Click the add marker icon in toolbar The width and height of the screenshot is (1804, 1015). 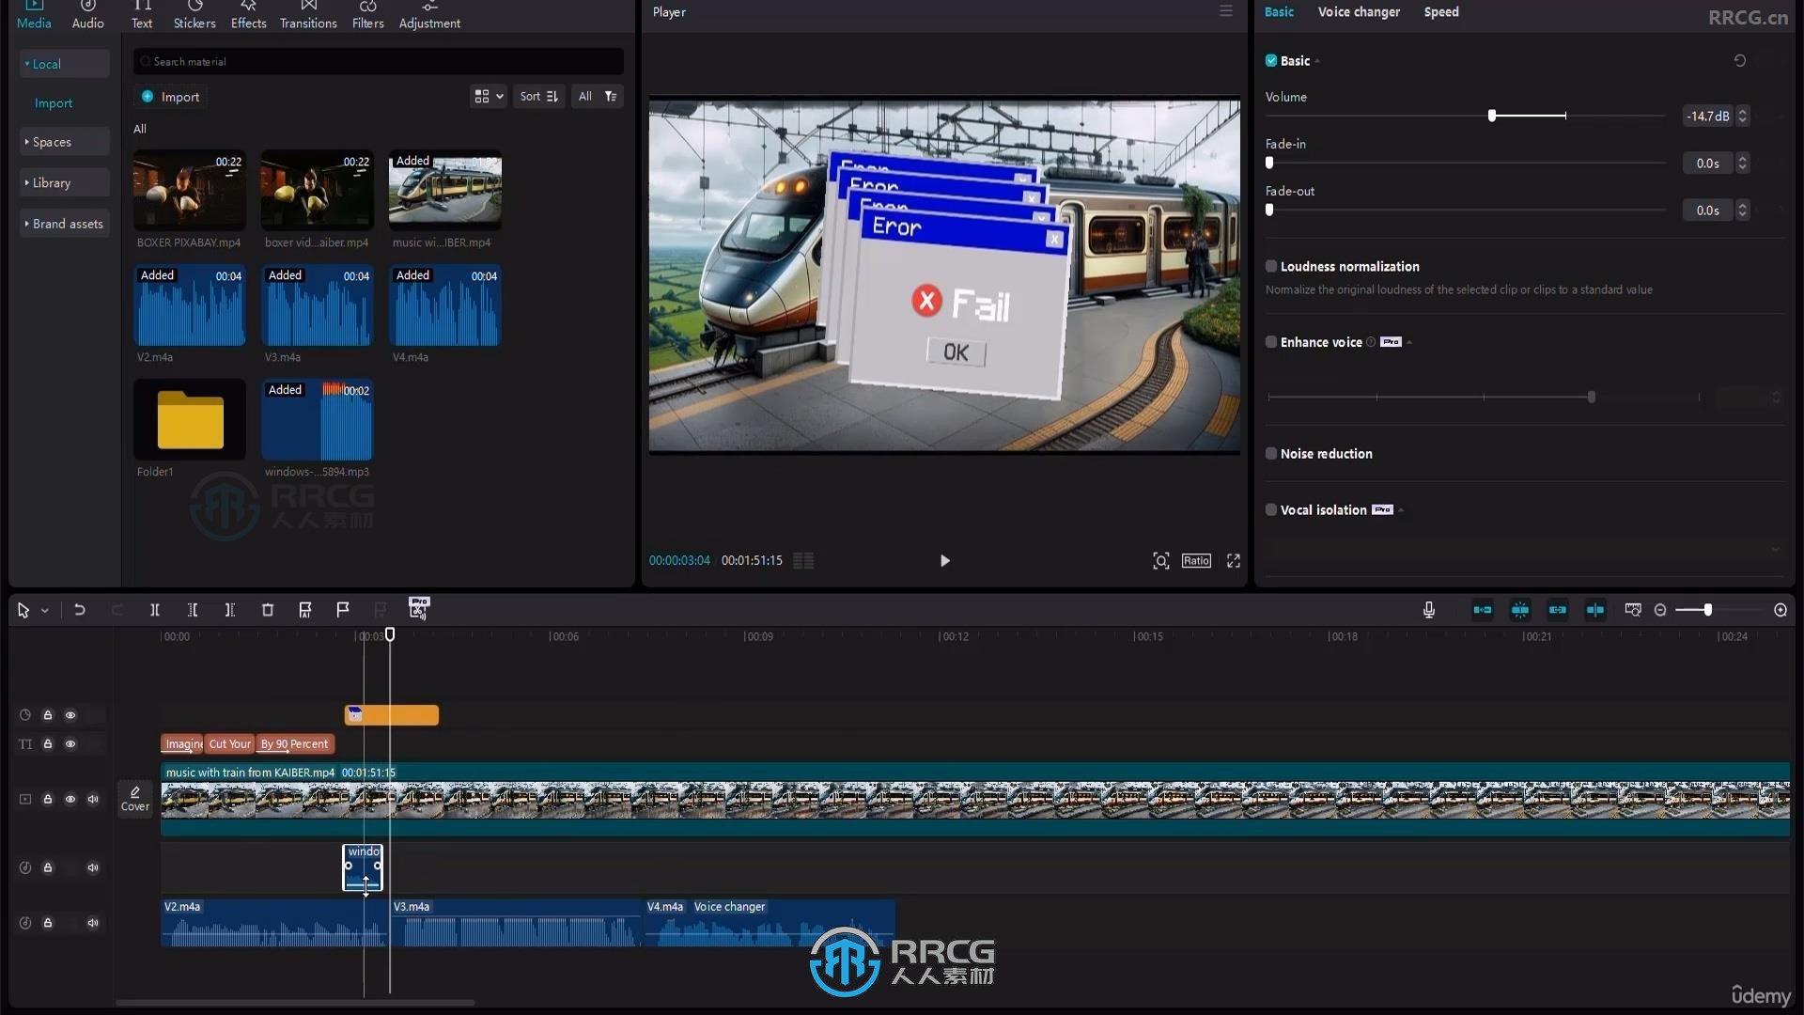tap(343, 608)
